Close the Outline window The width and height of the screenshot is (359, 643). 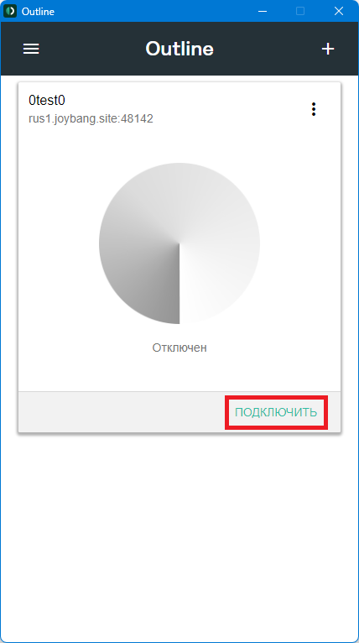tap(339, 11)
